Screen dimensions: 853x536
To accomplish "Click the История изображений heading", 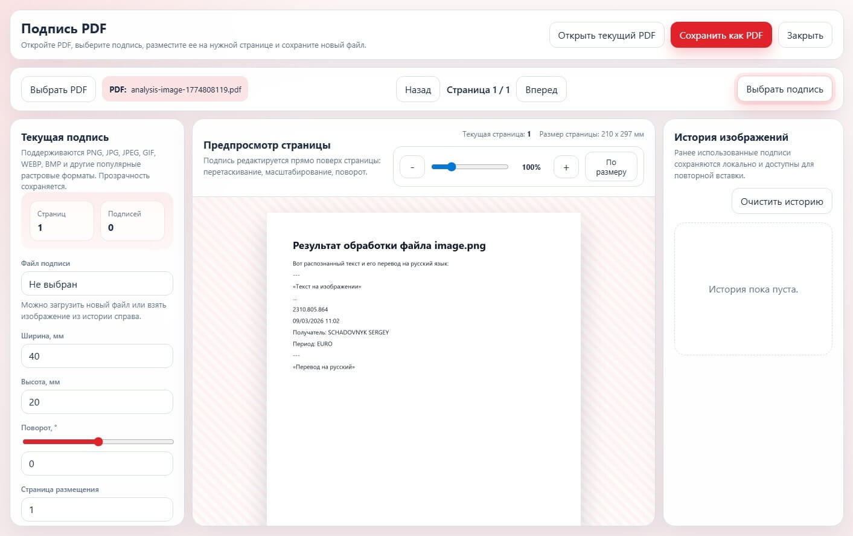I will pyautogui.click(x=731, y=137).
